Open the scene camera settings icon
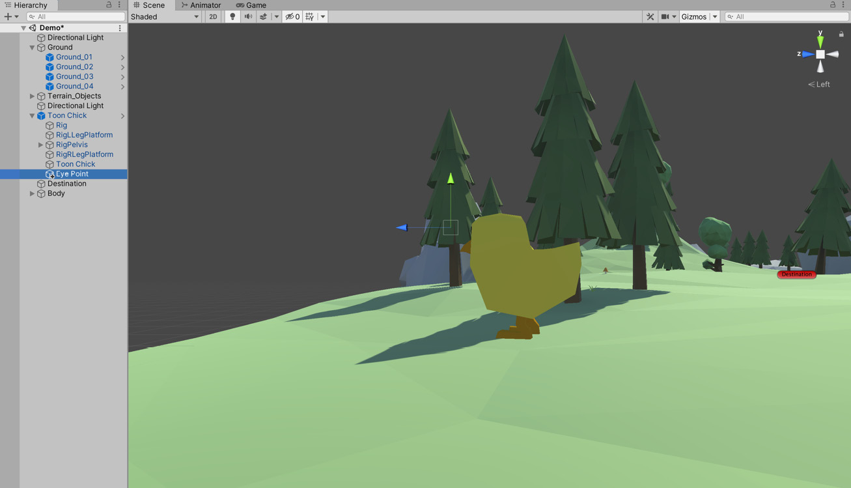The width and height of the screenshot is (851, 488). click(665, 17)
